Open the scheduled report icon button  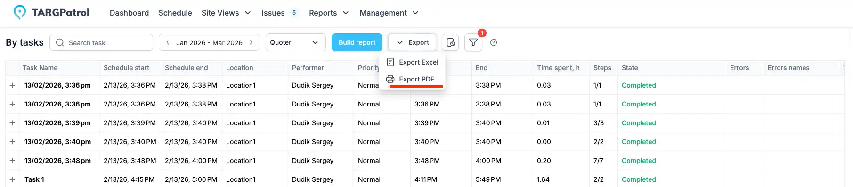(450, 42)
